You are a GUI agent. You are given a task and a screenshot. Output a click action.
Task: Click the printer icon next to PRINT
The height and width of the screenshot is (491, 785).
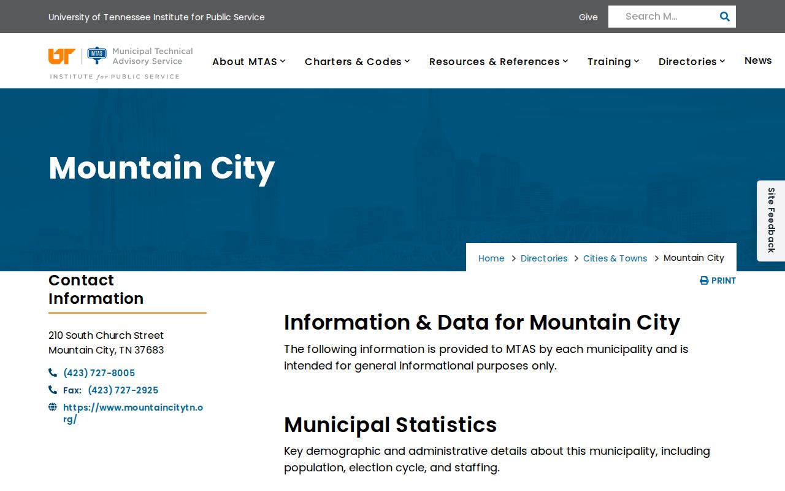(x=704, y=280)
